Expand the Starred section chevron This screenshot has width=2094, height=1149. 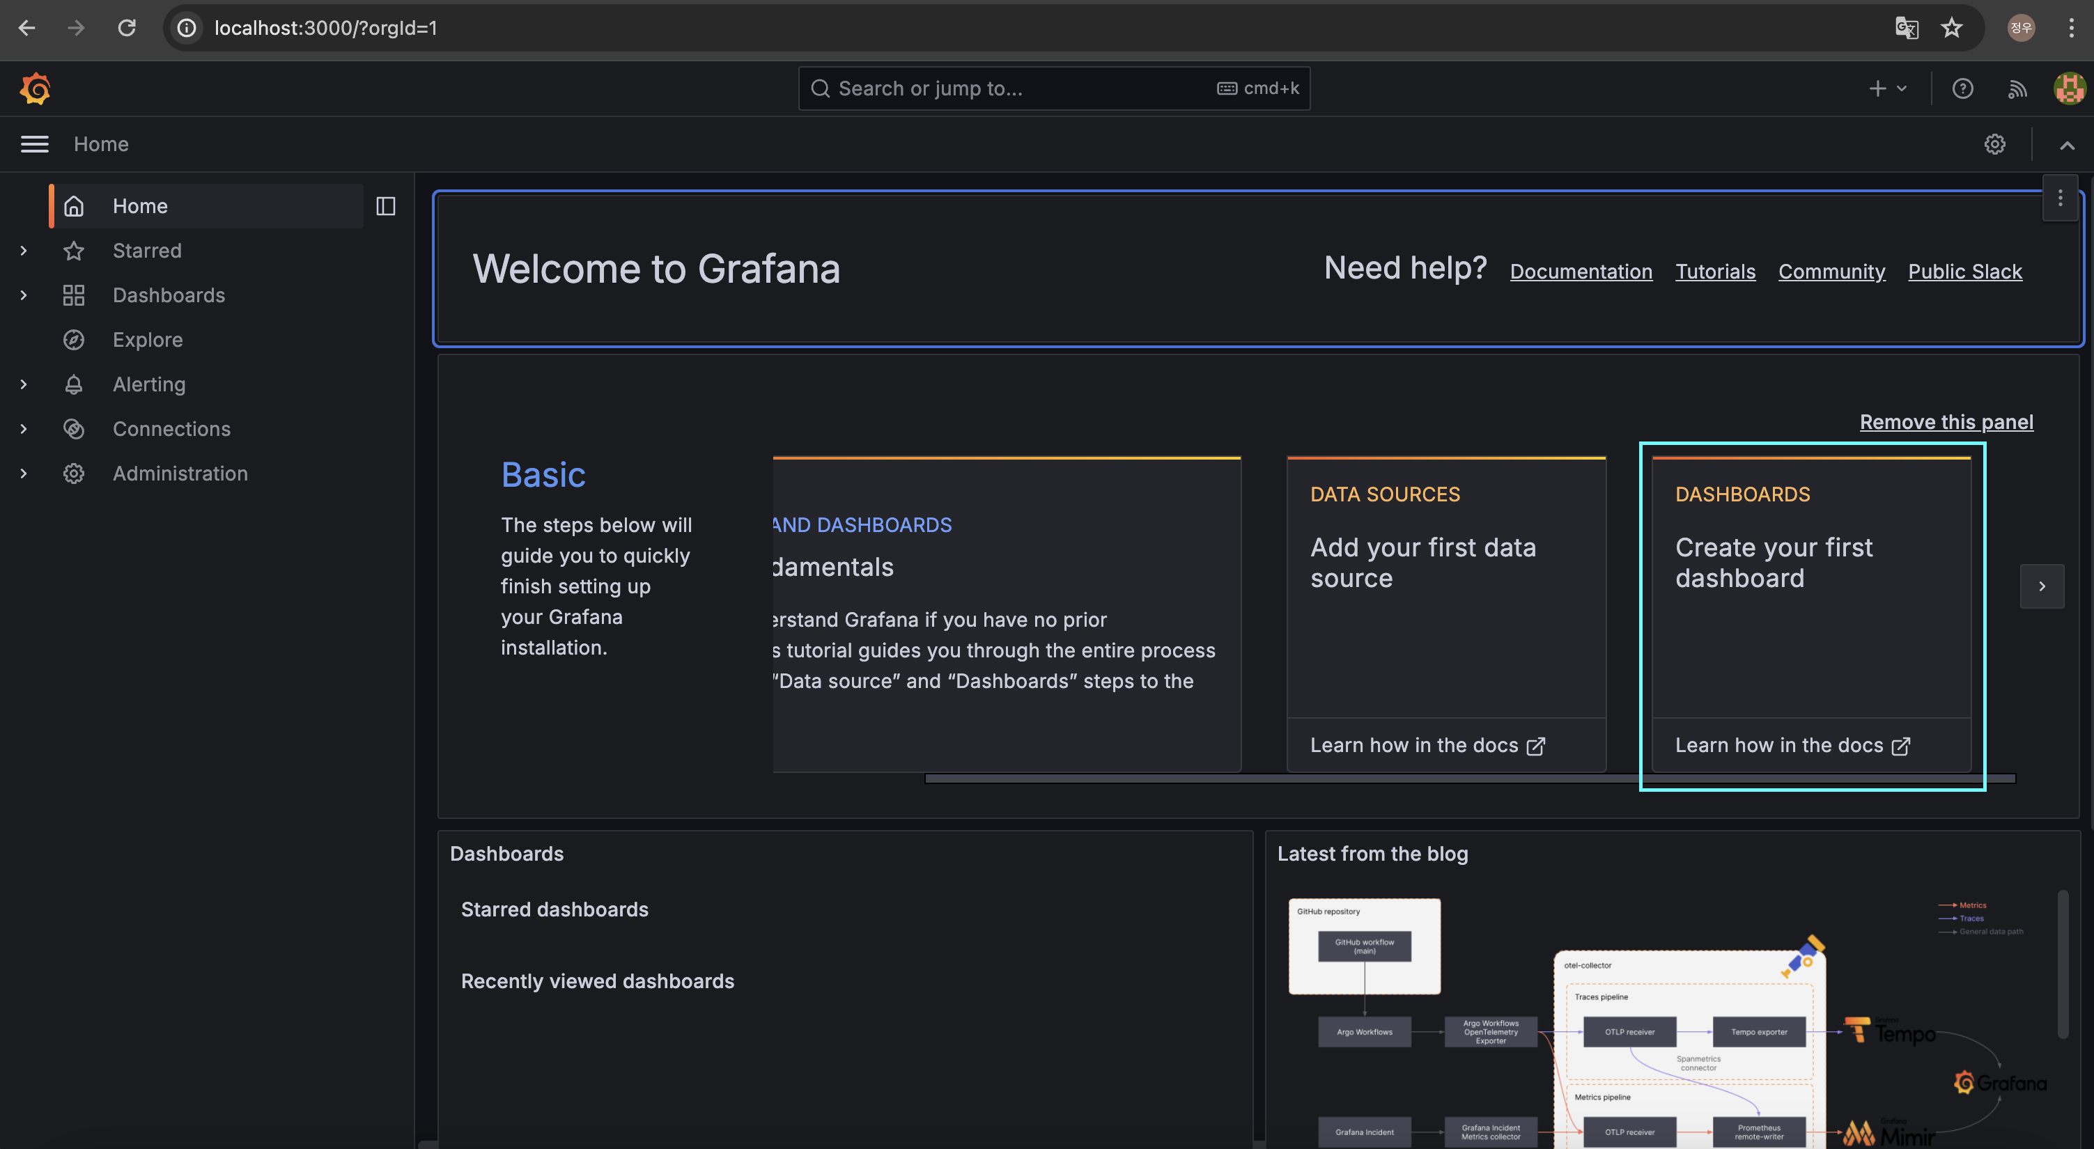tap(24, 251)
